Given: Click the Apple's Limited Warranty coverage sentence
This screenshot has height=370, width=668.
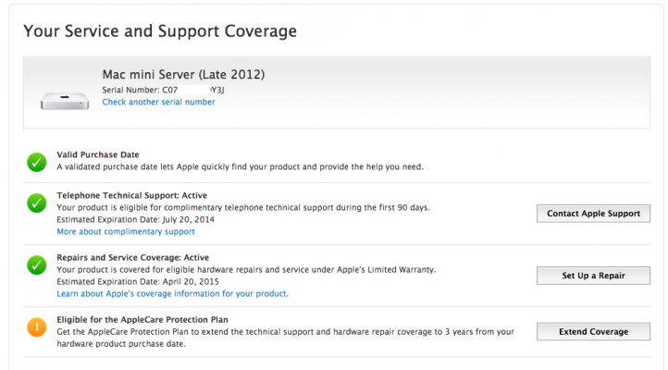Looking at the screenshot, I should point(246,270).
